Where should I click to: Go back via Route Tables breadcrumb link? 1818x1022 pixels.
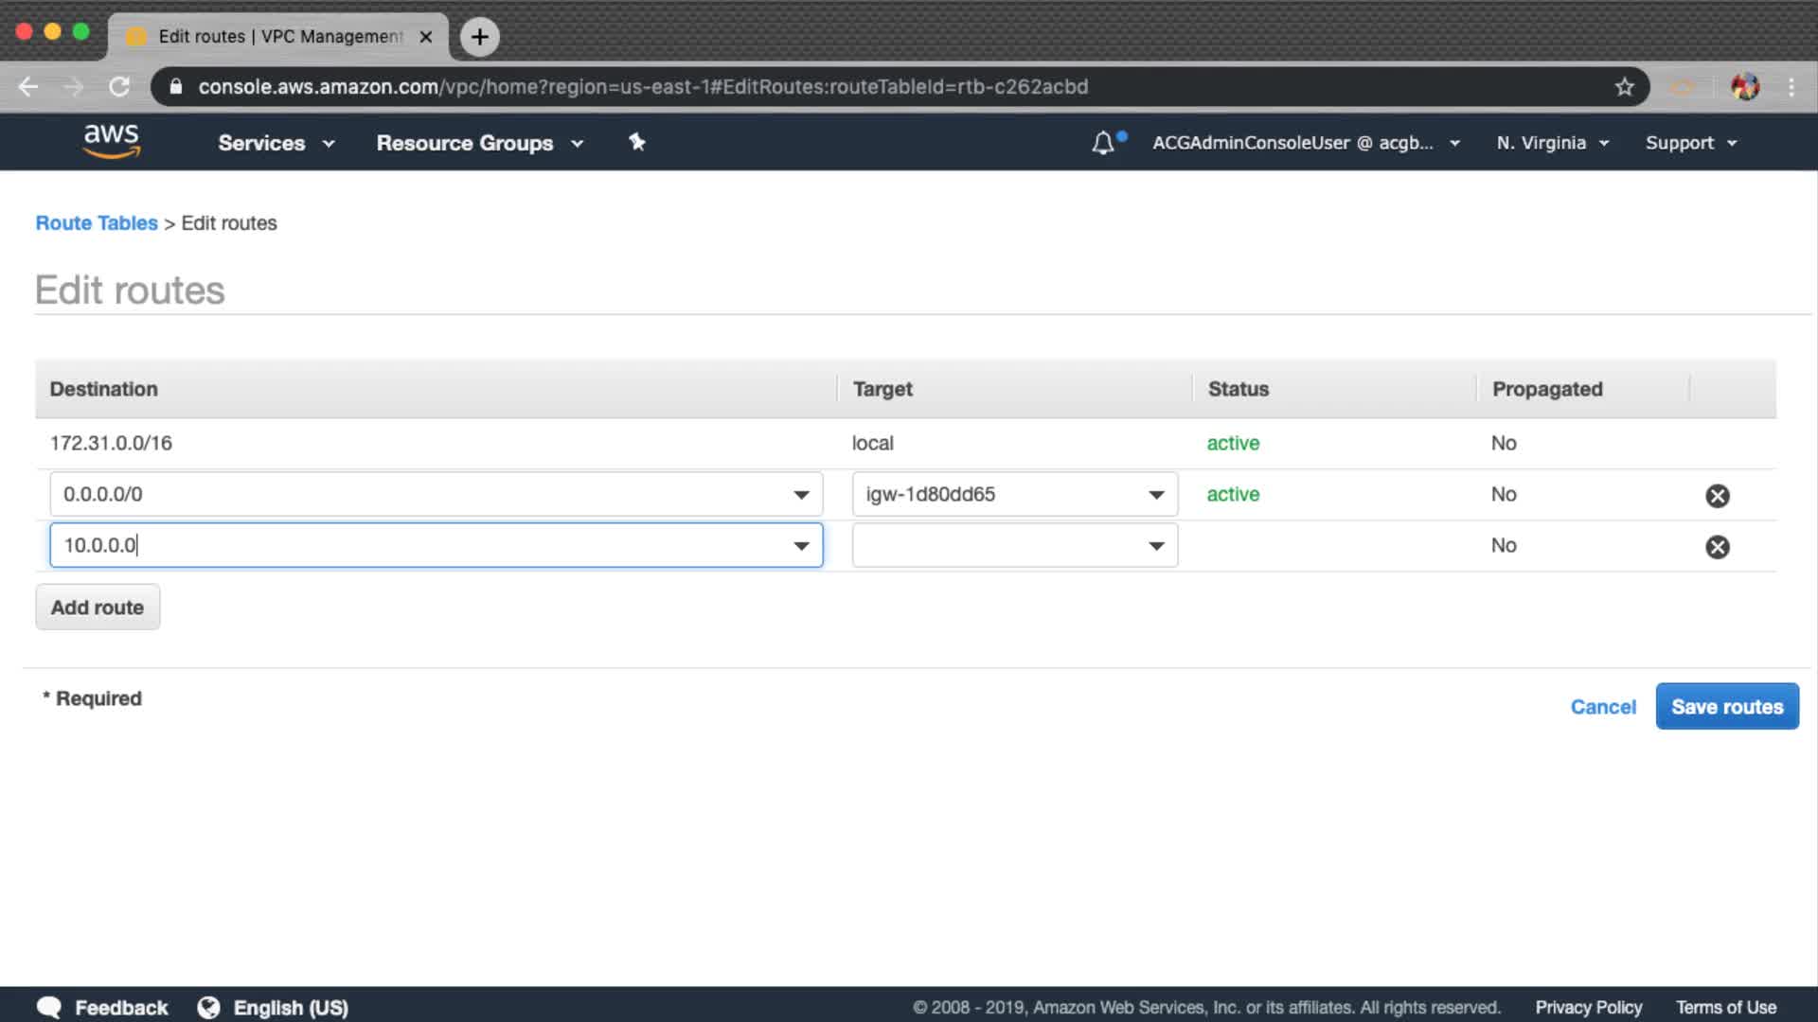[x=97, y=223]
